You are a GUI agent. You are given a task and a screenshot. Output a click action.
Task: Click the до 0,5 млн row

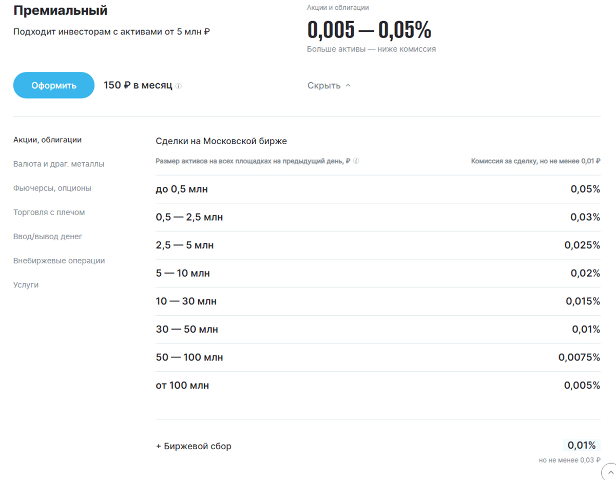click(378, 189)
